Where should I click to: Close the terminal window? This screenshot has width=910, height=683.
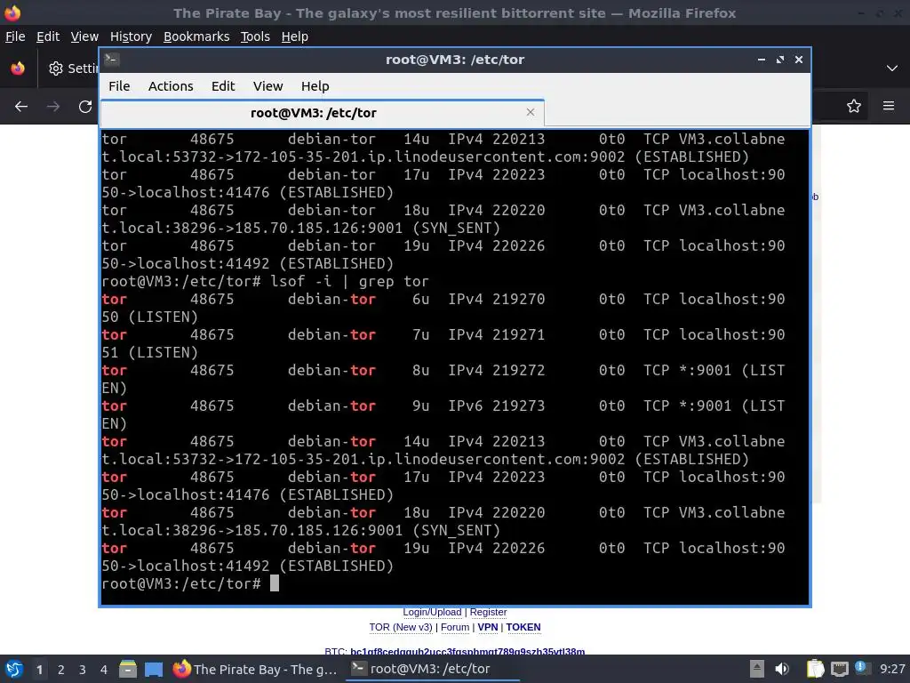coord(799,60)
